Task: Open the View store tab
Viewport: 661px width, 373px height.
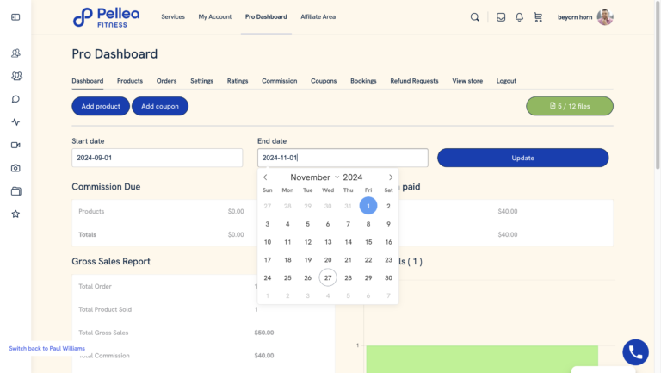Action: click(467, 81)
